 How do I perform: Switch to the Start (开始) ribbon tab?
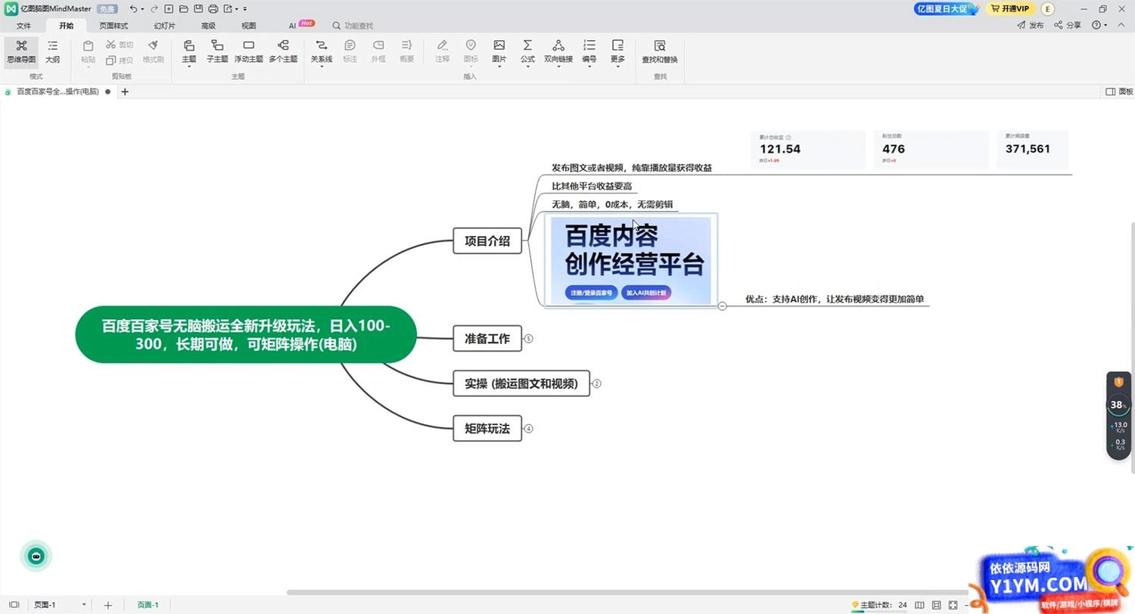pos(67,25)
